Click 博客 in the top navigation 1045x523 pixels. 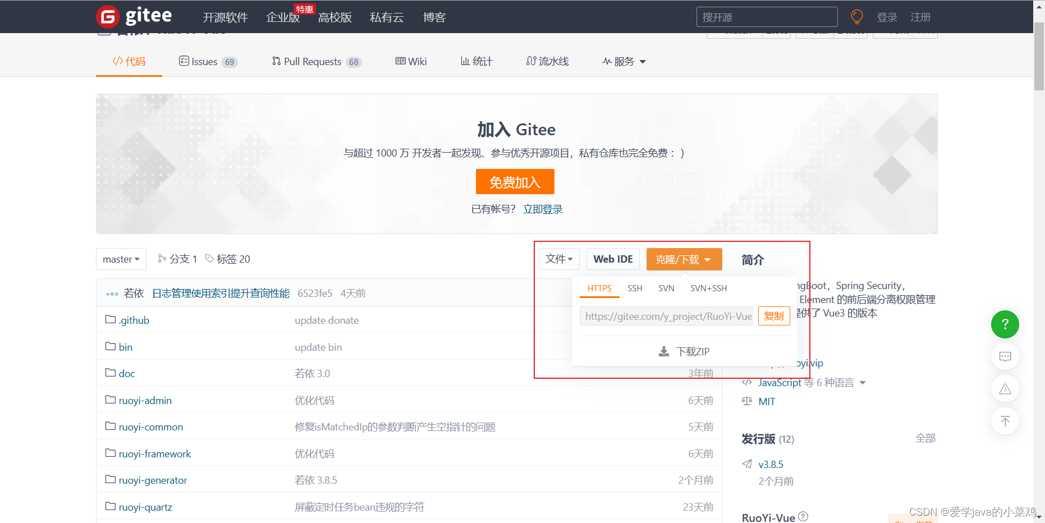[434, 17]
